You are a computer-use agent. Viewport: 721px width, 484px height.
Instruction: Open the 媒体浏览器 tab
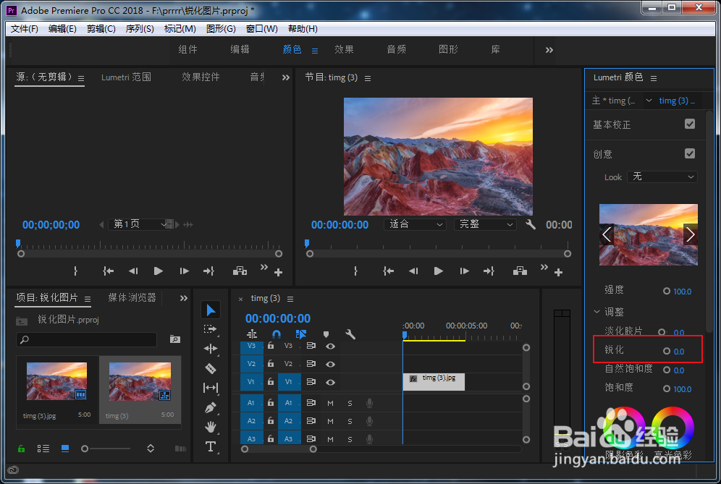point(132,298)
